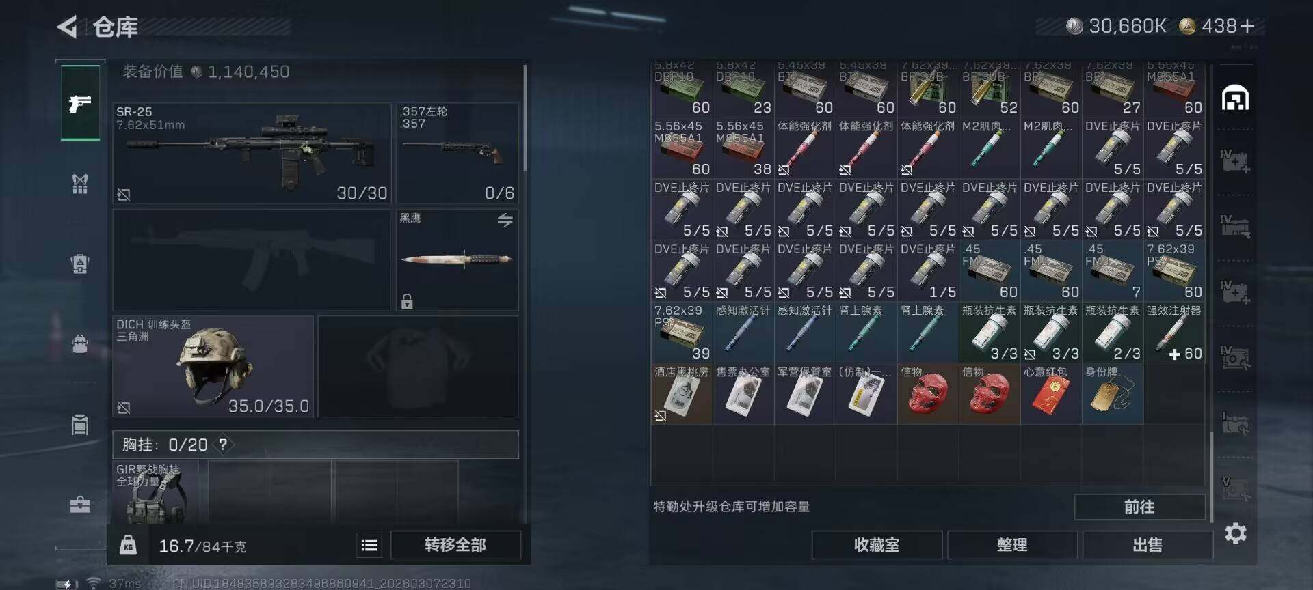Open the main warehouse home icon
This screenshot has width=1313, height=590.
(x=1235, y=98)
